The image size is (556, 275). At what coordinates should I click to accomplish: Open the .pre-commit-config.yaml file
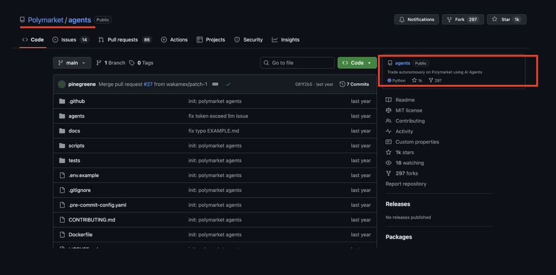pos(97,205)
